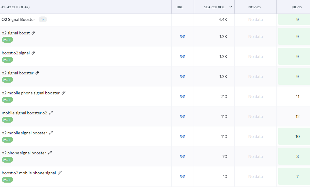Click Main tag under o2 mobile signal booster
The image size is (310, 187).
[7, 140]
